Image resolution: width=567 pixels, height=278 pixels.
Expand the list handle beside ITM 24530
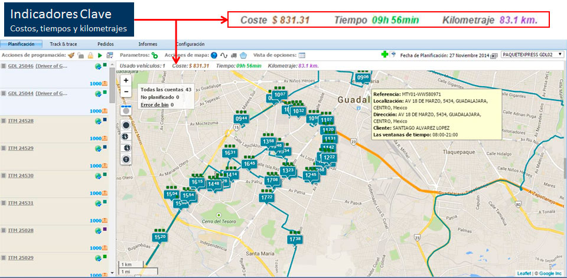click(x=4, y=175)
